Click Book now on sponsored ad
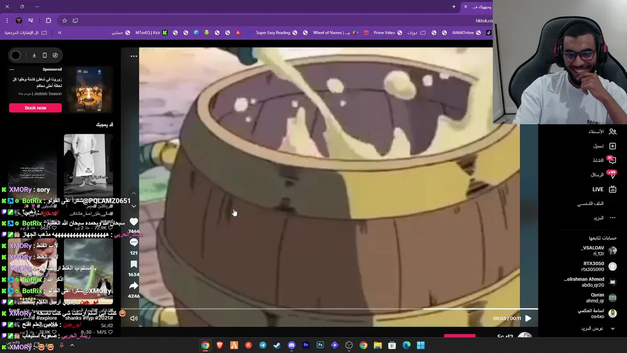The height and width of the screenshot is (353, 627). 35,108
